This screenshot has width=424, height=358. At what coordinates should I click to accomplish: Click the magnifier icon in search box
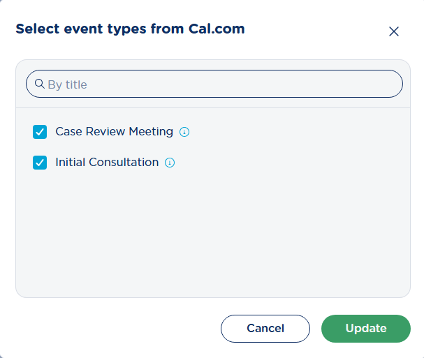click(x=40, y=84)
